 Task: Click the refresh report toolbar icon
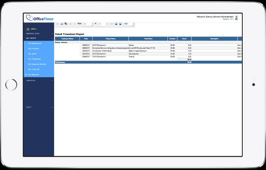pos(66,24)
